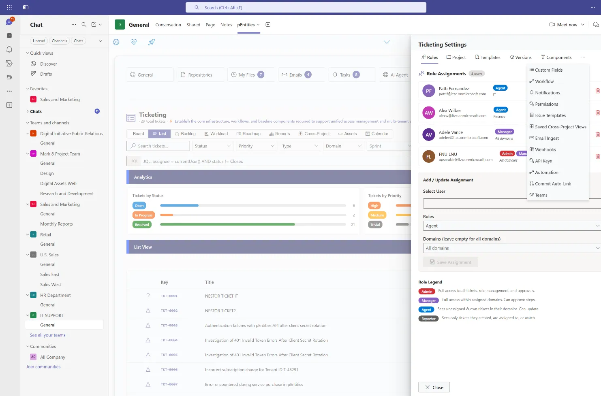The image size is (601, 396).
Task: Click the Save Assignment button
Action: point(450,262)
